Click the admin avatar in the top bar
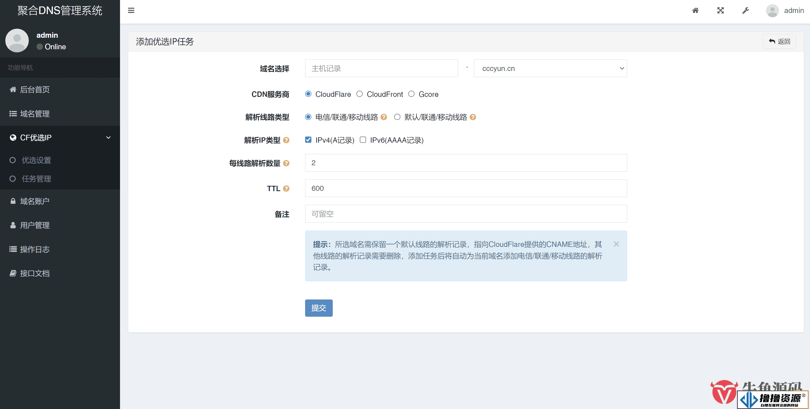The width and height of the screenshot is (810, 409). [772, 11]
